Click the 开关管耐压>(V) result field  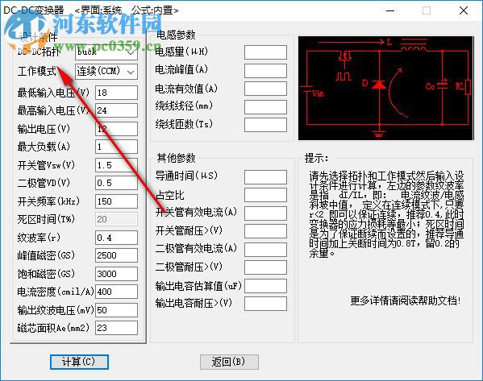265,231
